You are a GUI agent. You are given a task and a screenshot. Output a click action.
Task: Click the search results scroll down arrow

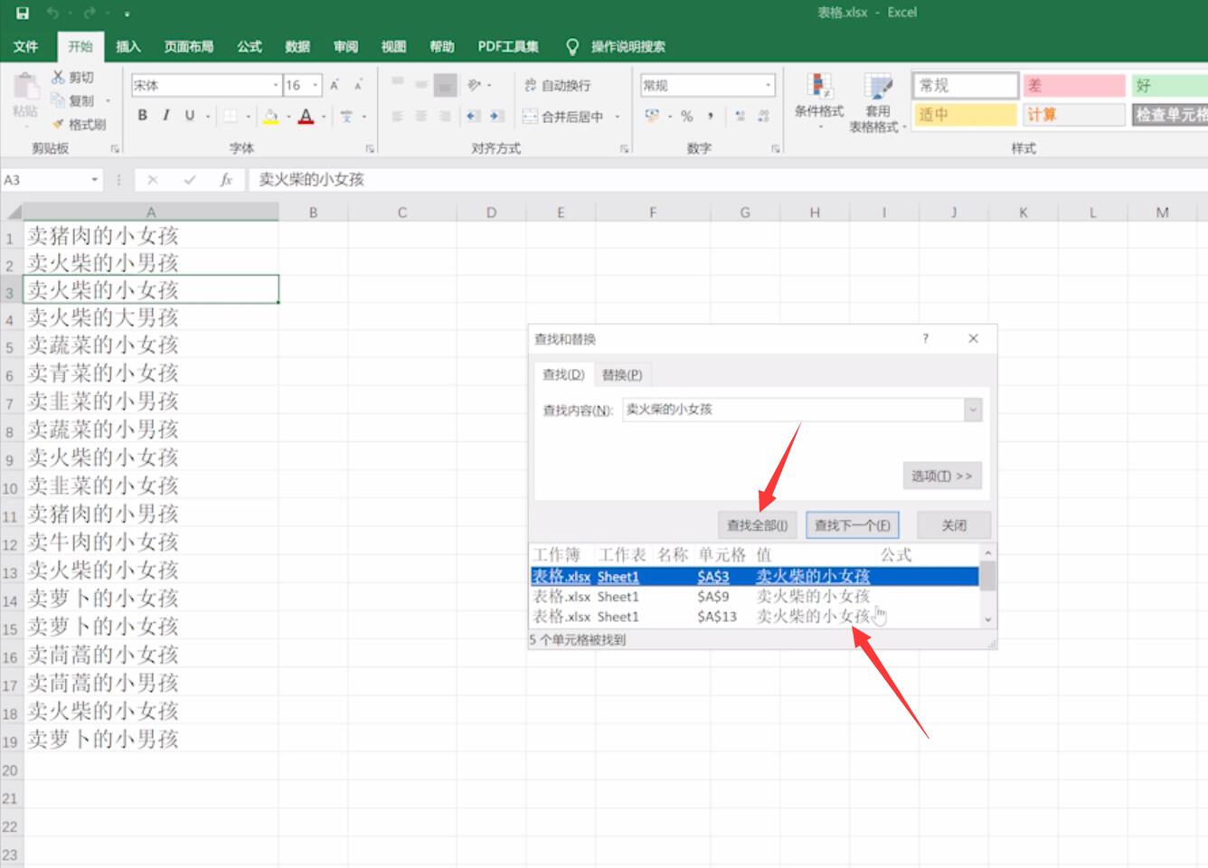(987, 619)
